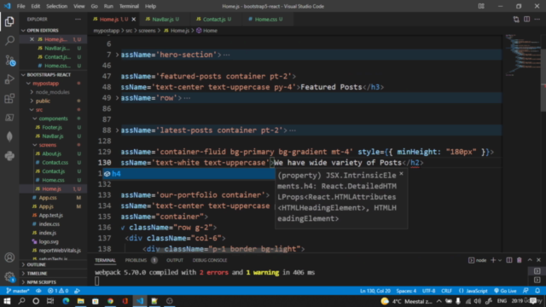Screen dimensions: 546x307
Task: Close the terminal panel
Action: (538, 260)
